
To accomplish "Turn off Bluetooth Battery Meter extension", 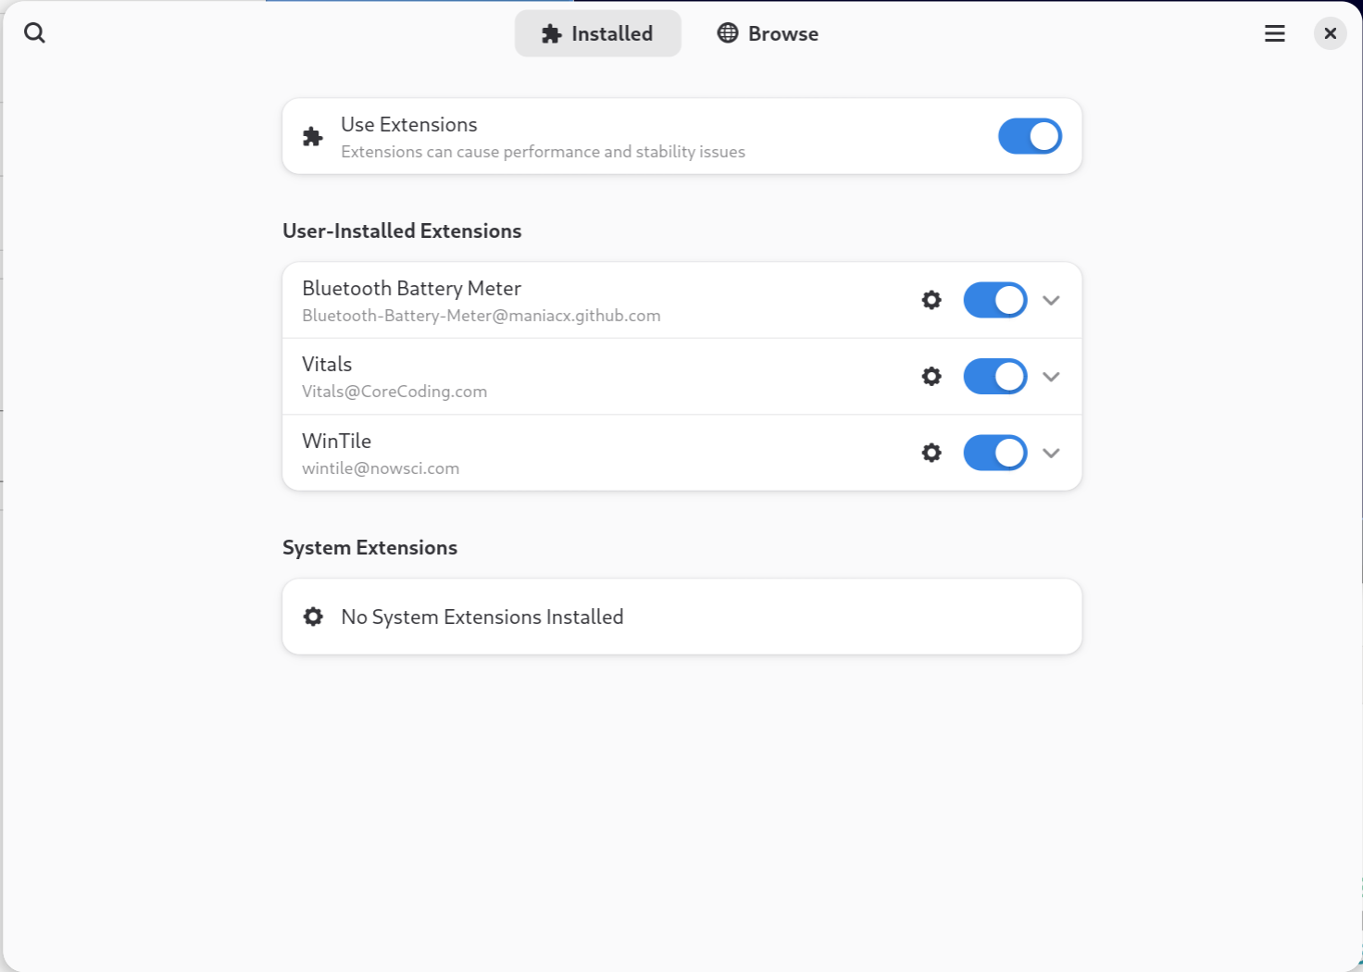I will click(x=995, y=300).
